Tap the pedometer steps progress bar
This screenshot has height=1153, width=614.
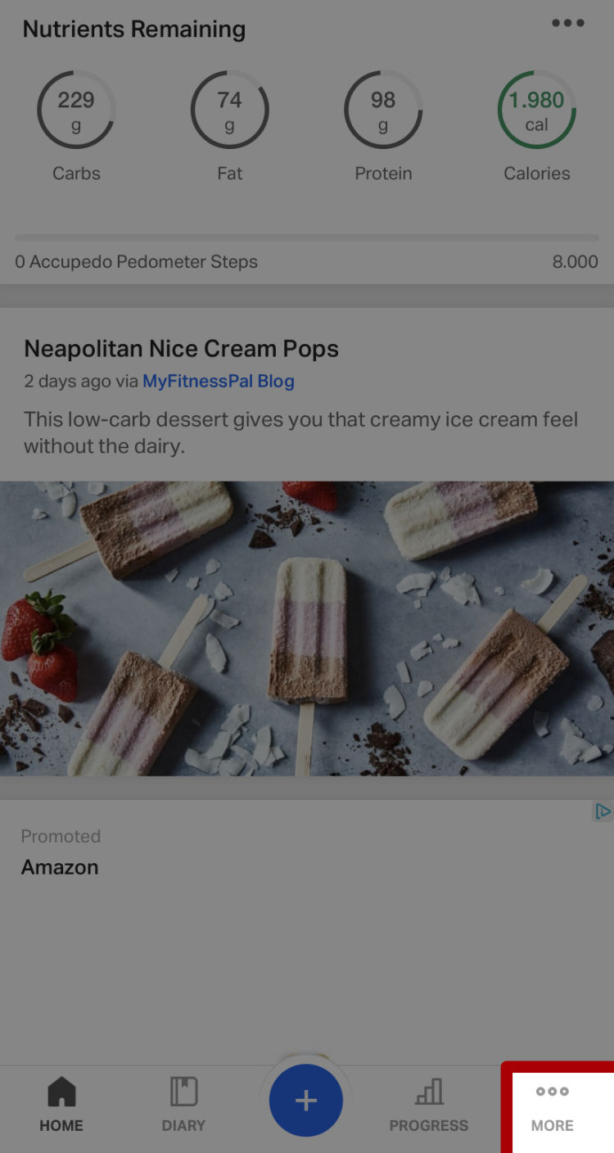click(307, 238)
